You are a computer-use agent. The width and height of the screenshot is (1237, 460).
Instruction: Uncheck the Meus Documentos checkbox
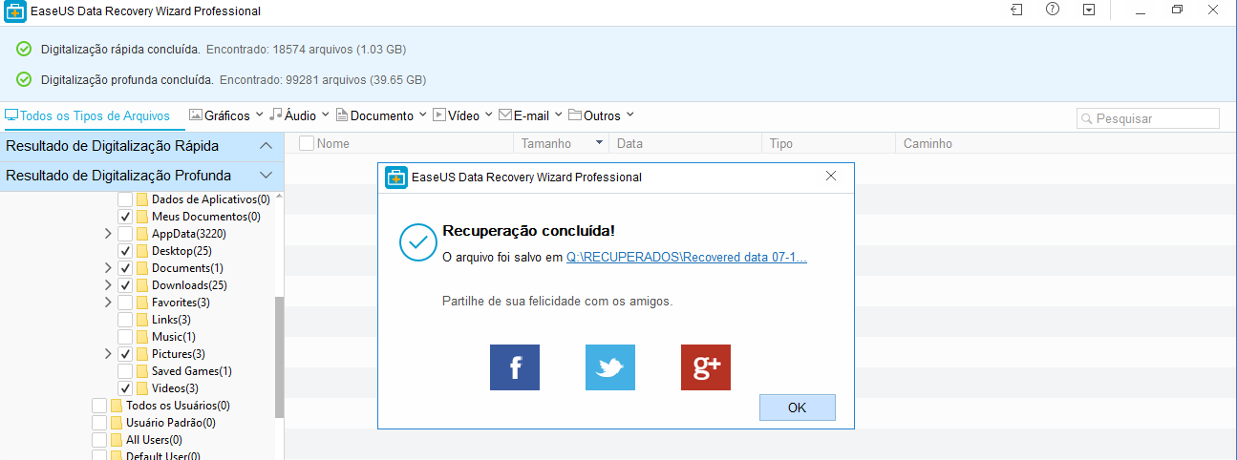(125, 217)
